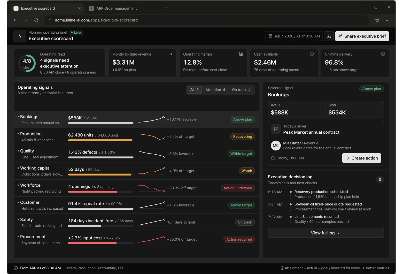Select the Workforce signal row
Screen dimensions: 403x274
(x=136, y=188)
